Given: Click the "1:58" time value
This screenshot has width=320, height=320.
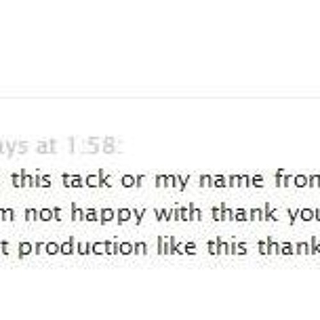Looking at the screenshot, I should click(95, 147).
